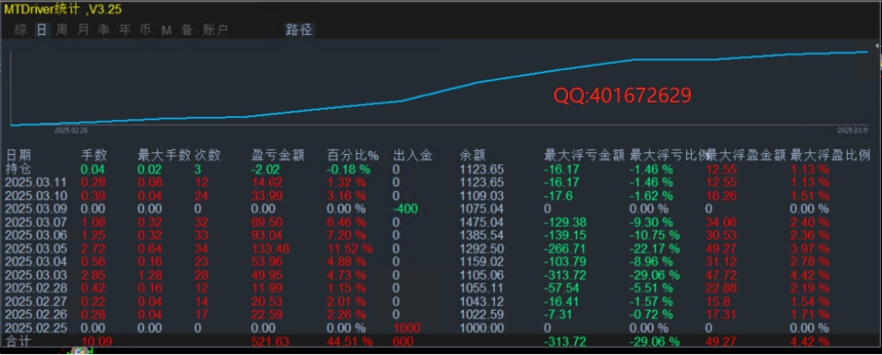The height and width of the screenshot is (355, 882).
Task: Click the 11.52 % daily percentage
Action: click(x=350, y=249)
